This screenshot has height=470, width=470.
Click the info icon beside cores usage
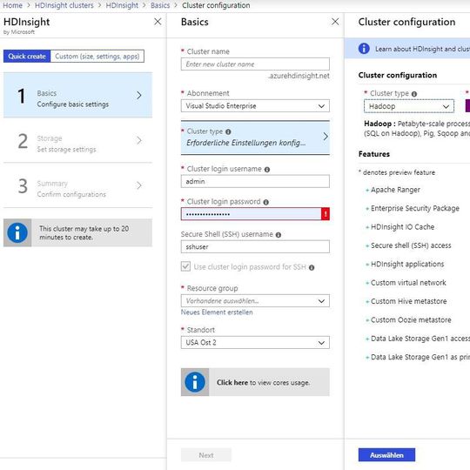click(x=195, y=382)
